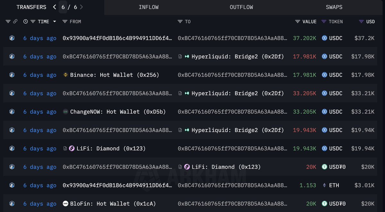Open the TO column filter

coord(180,21)
